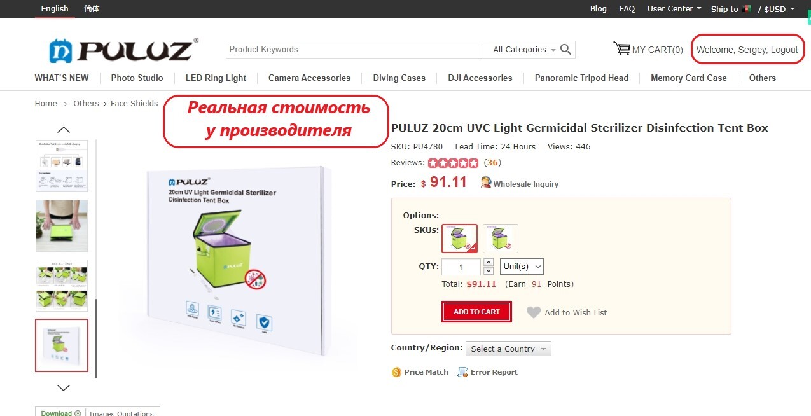Open the Camera Accessories menu
The height and width of the screenshot is (416, 811).
point(309,78)
